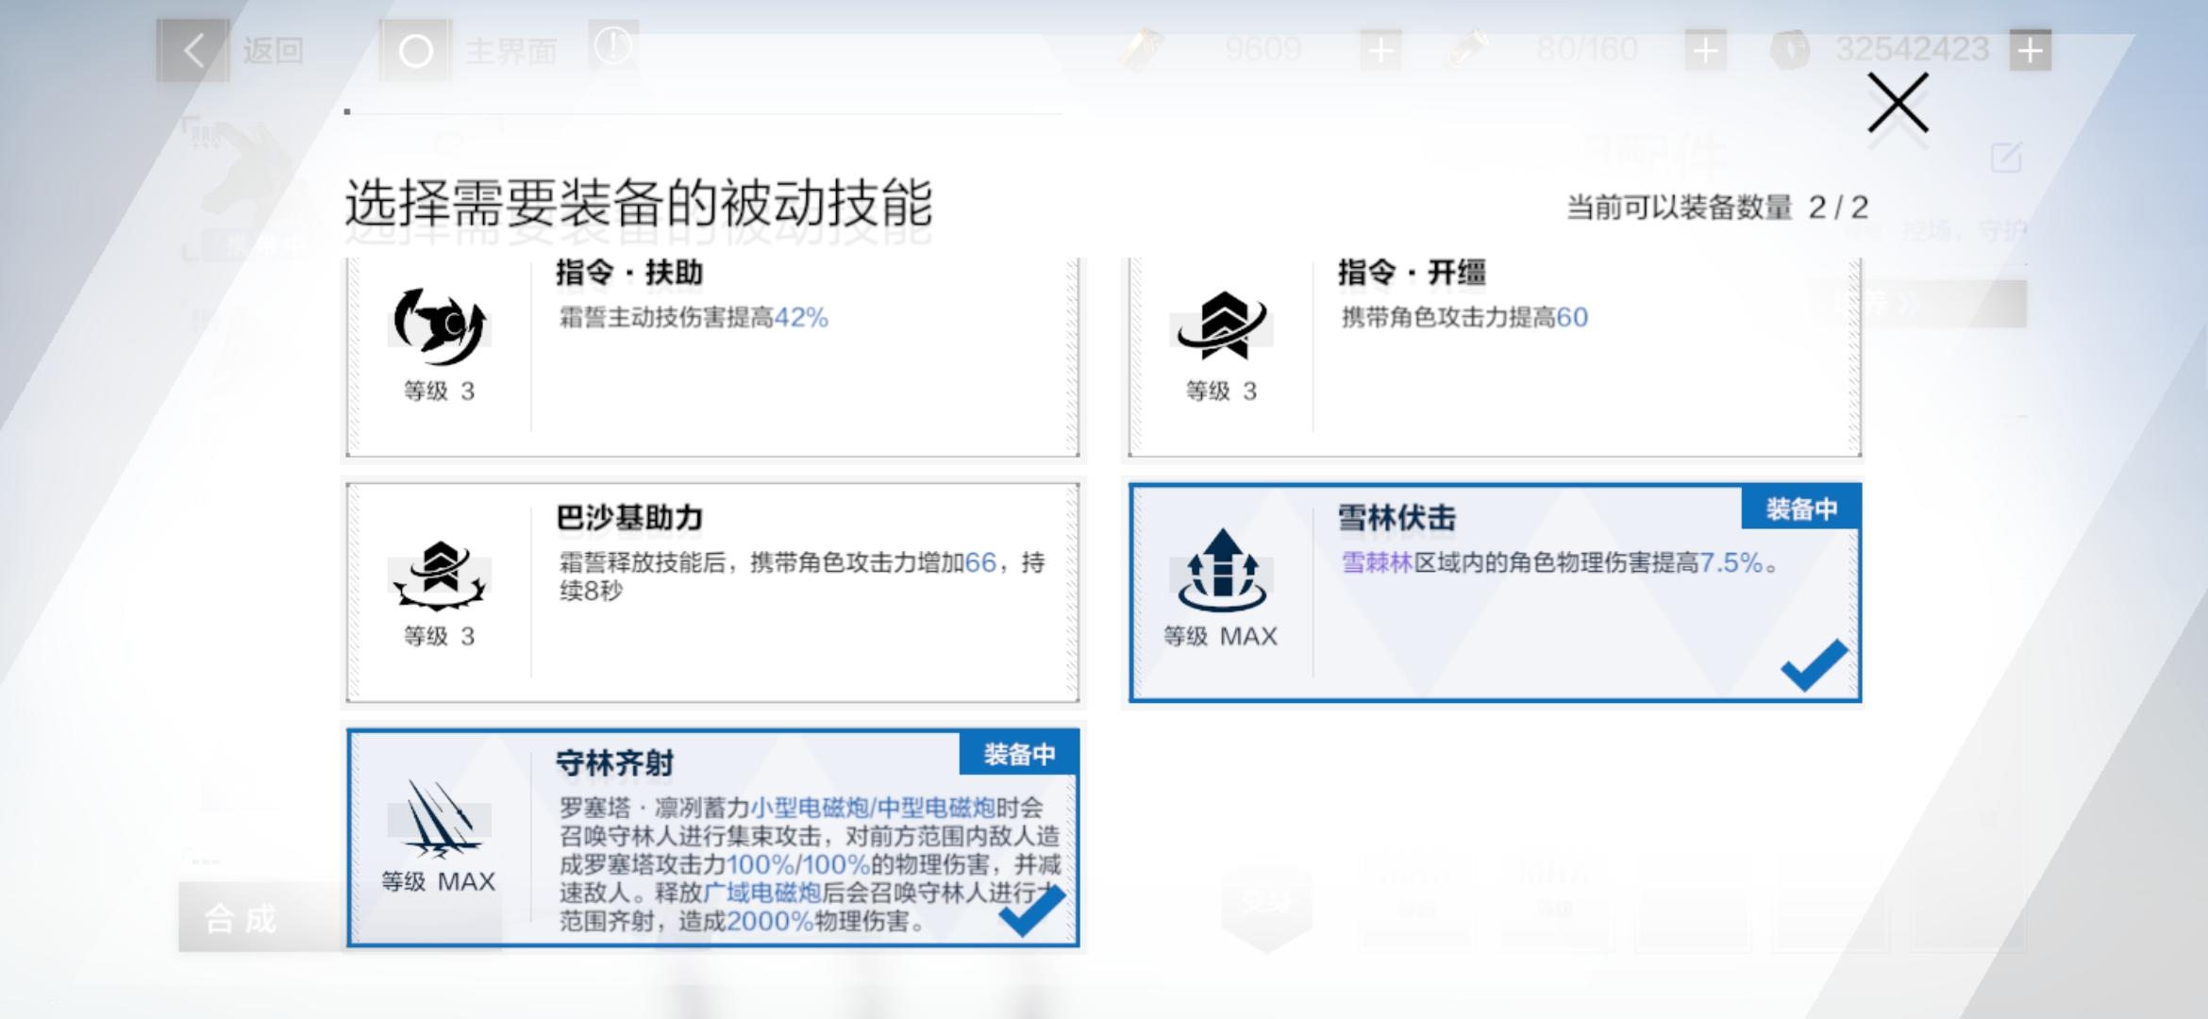This screenshot has width=2208, height=1019.
Task: Open the 主界面 home button
Action: [415, 50]
